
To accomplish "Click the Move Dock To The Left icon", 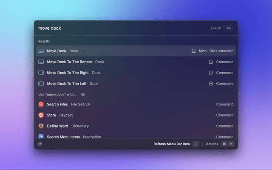I will [x=41, y=84].
